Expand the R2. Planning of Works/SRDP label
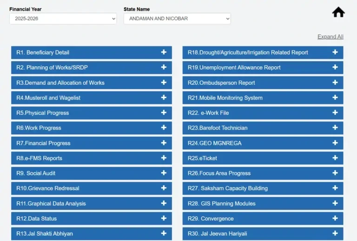Viewport: 357px width, 241px height. click(x=52, y=67)
